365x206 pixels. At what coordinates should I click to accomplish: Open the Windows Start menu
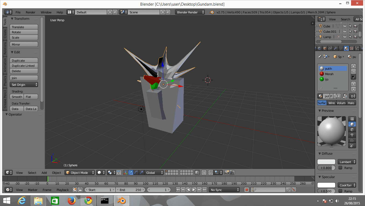6,200
